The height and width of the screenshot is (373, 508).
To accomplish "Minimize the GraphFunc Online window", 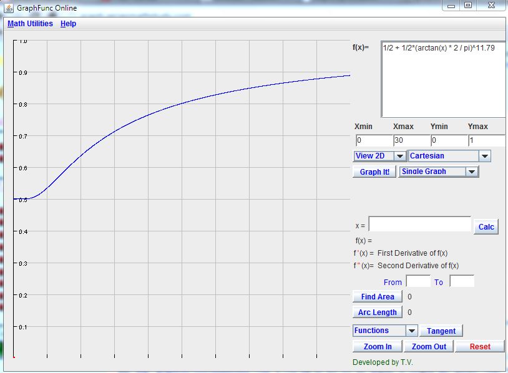I will 451,6.
